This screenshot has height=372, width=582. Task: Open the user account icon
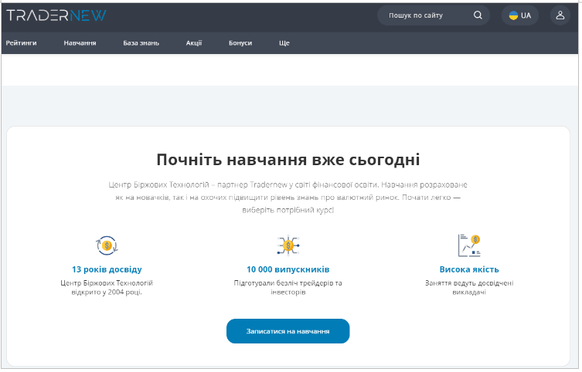tap(560, 15)
